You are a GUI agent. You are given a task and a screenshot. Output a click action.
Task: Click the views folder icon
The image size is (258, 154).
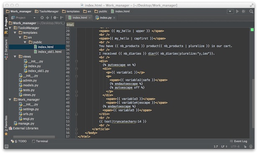pos(20,57)
